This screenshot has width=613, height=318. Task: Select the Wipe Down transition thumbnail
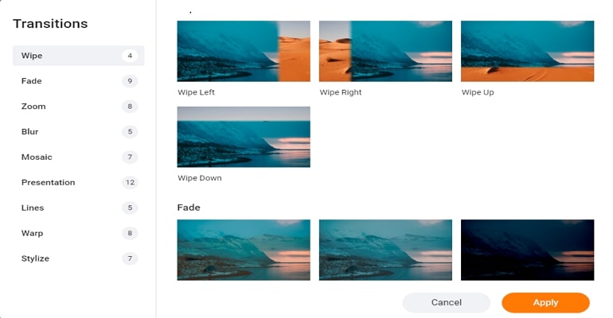click(x=244, y=137)
